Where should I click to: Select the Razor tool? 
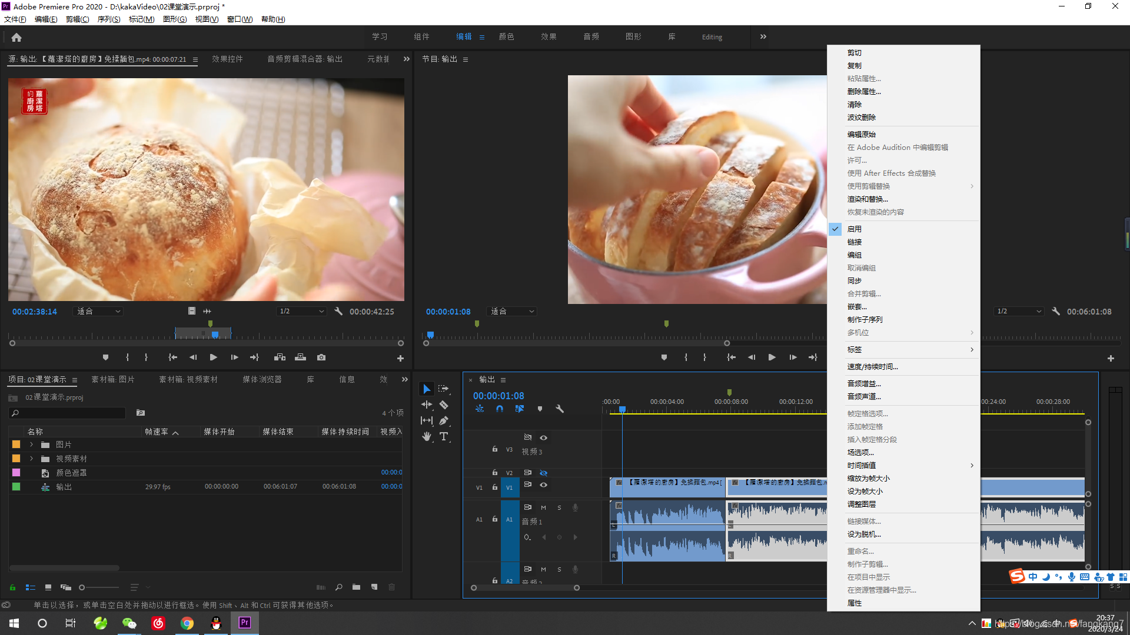pyautogui.click(x=444, y=405)
